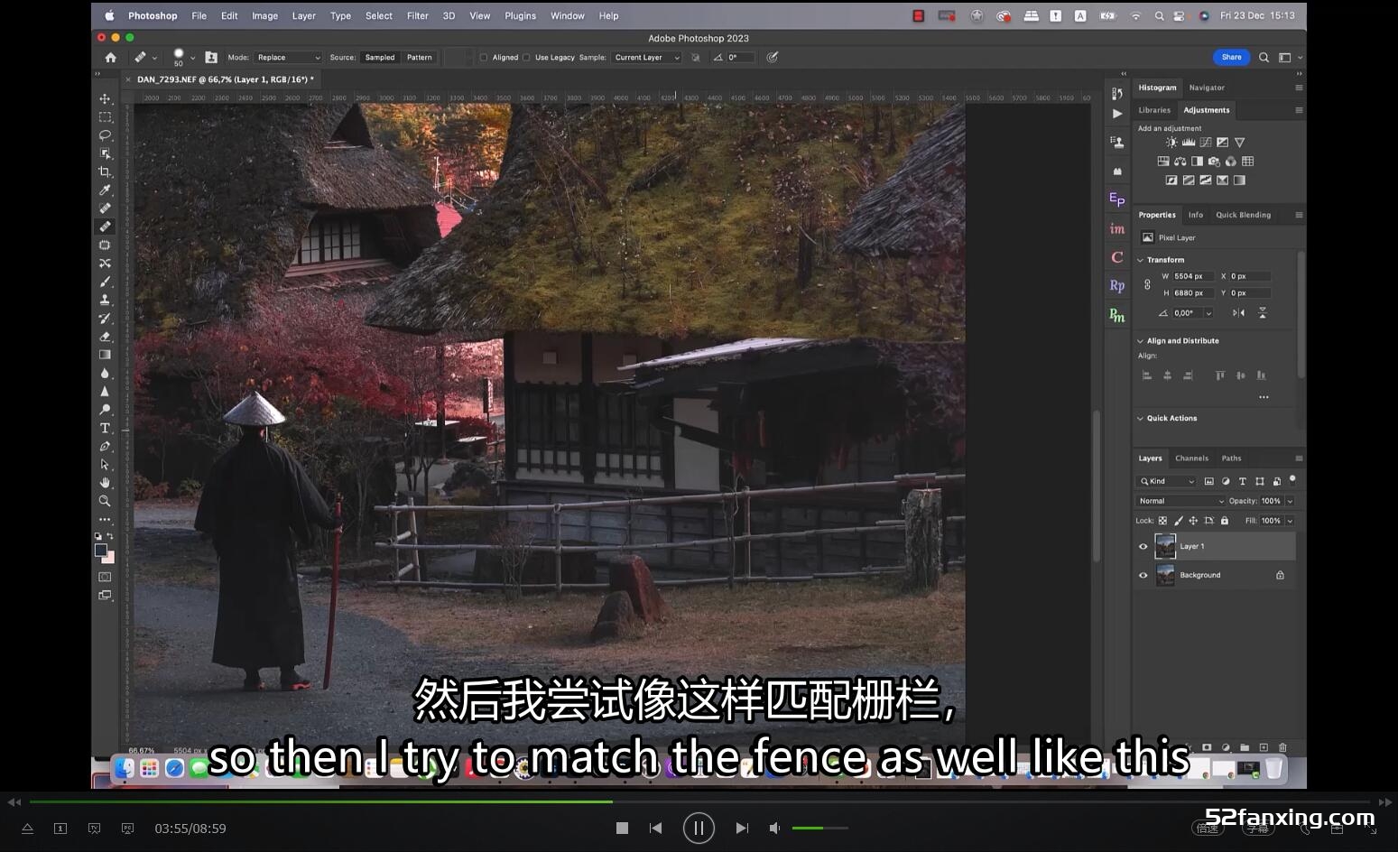Viewport: 1398px width, 852px height.
Task: Seek on the video progress bar
Action: click(x=698, y=801)
